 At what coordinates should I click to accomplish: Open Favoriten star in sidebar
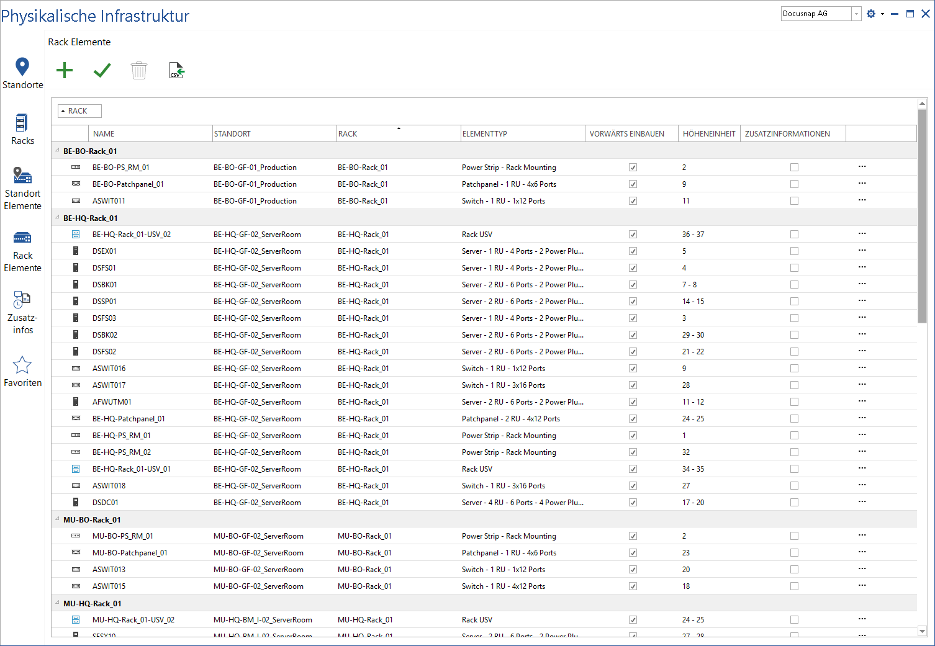tap(22, 372)
